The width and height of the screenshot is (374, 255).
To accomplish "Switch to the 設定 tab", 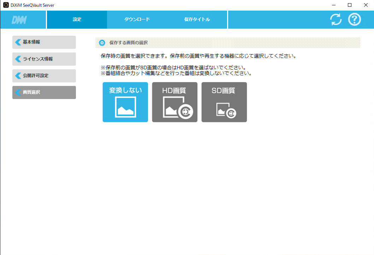I will tap(77, 19).
